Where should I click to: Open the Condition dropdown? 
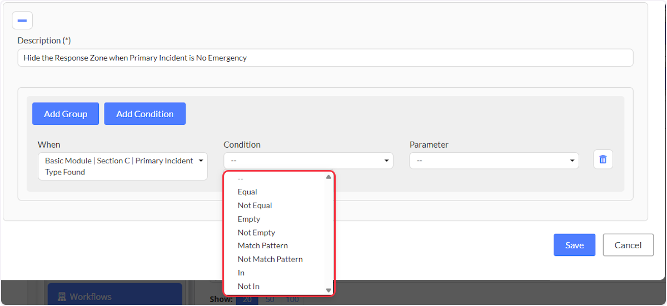click(x=308, y=160)
